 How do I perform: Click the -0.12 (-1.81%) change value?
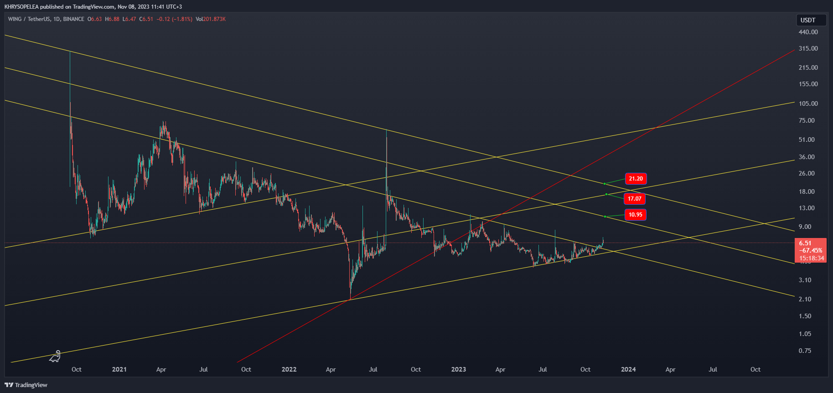(x=174, y=19)
